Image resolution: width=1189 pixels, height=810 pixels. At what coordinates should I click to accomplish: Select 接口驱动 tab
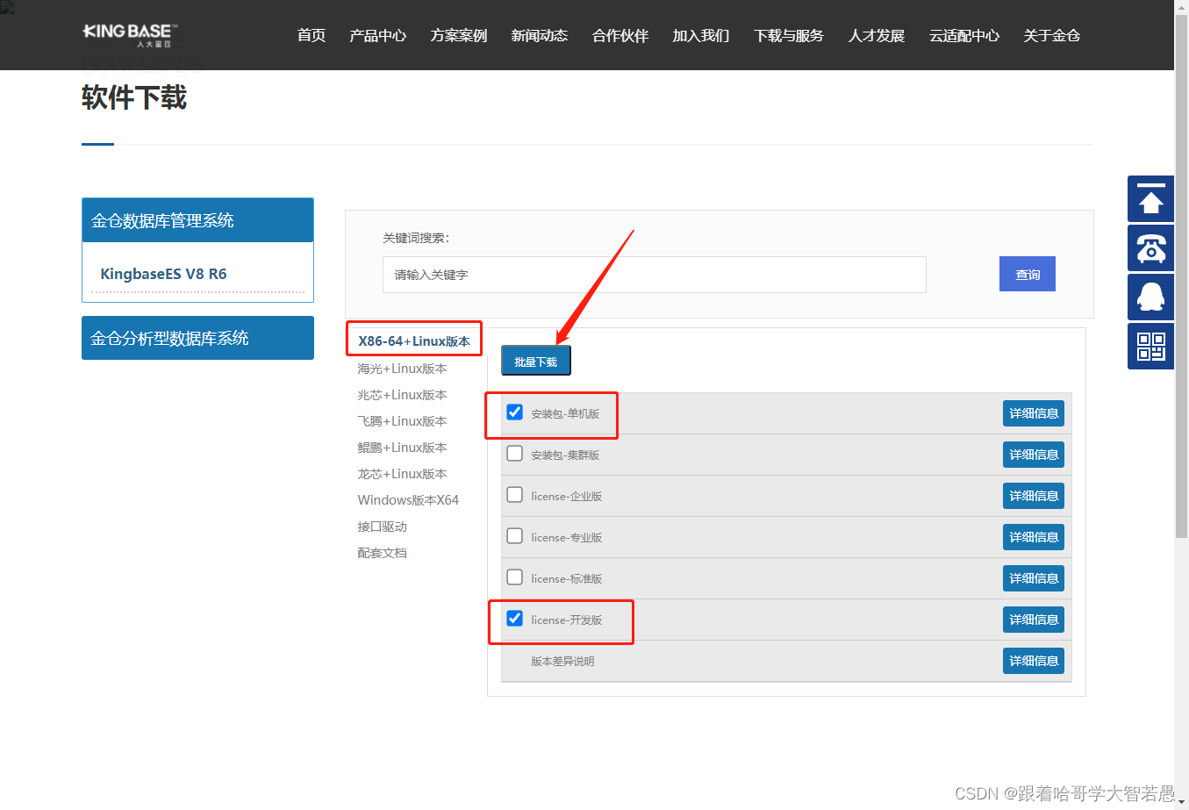coord(382,527)
